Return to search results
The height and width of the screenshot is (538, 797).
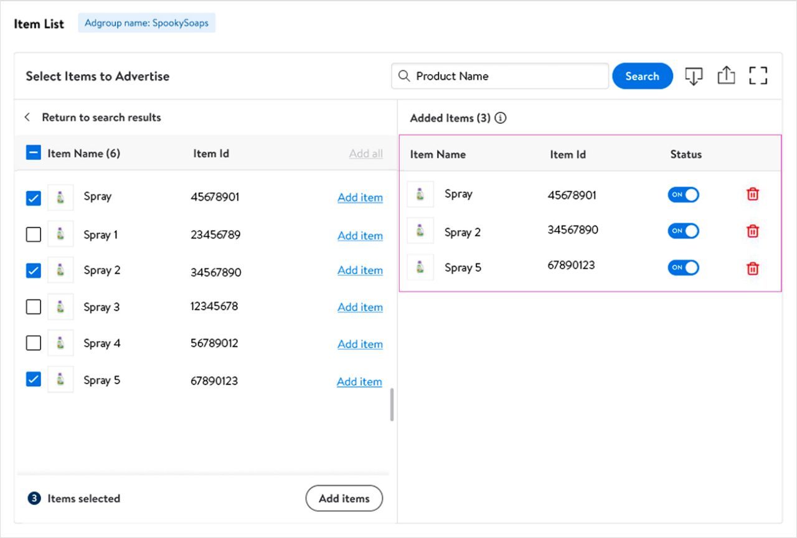tap(101, 117)
